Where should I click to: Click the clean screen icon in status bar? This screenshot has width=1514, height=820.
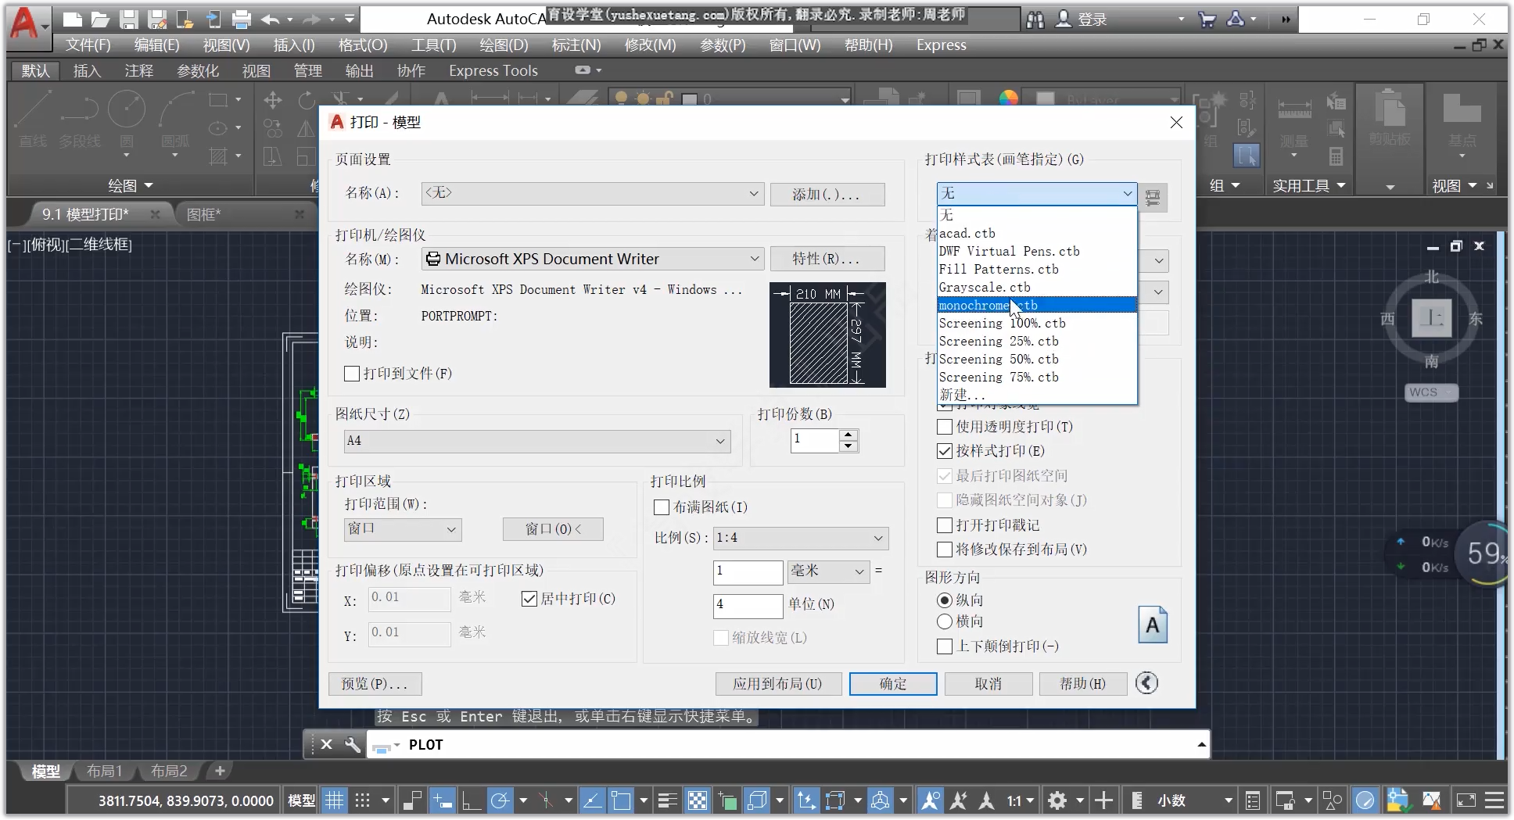[x=1466, y=800]
